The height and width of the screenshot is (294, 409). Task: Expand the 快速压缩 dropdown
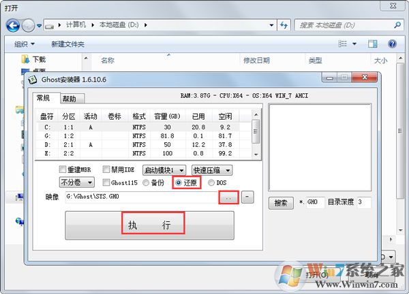coord(211,169)
